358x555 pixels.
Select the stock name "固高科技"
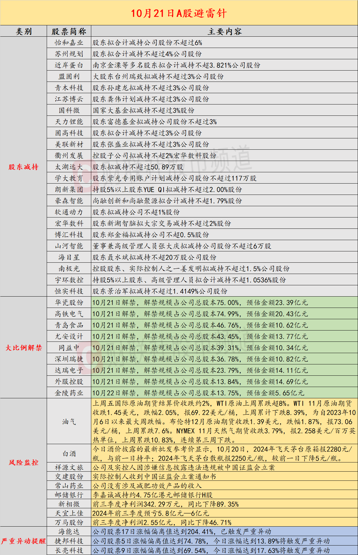(x=69, y=133)
